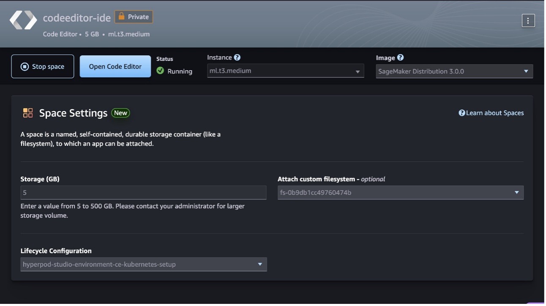Click the 'Enter a value from 5 to 500 GB' hint

pyautogui.click(x=133, y=211)
